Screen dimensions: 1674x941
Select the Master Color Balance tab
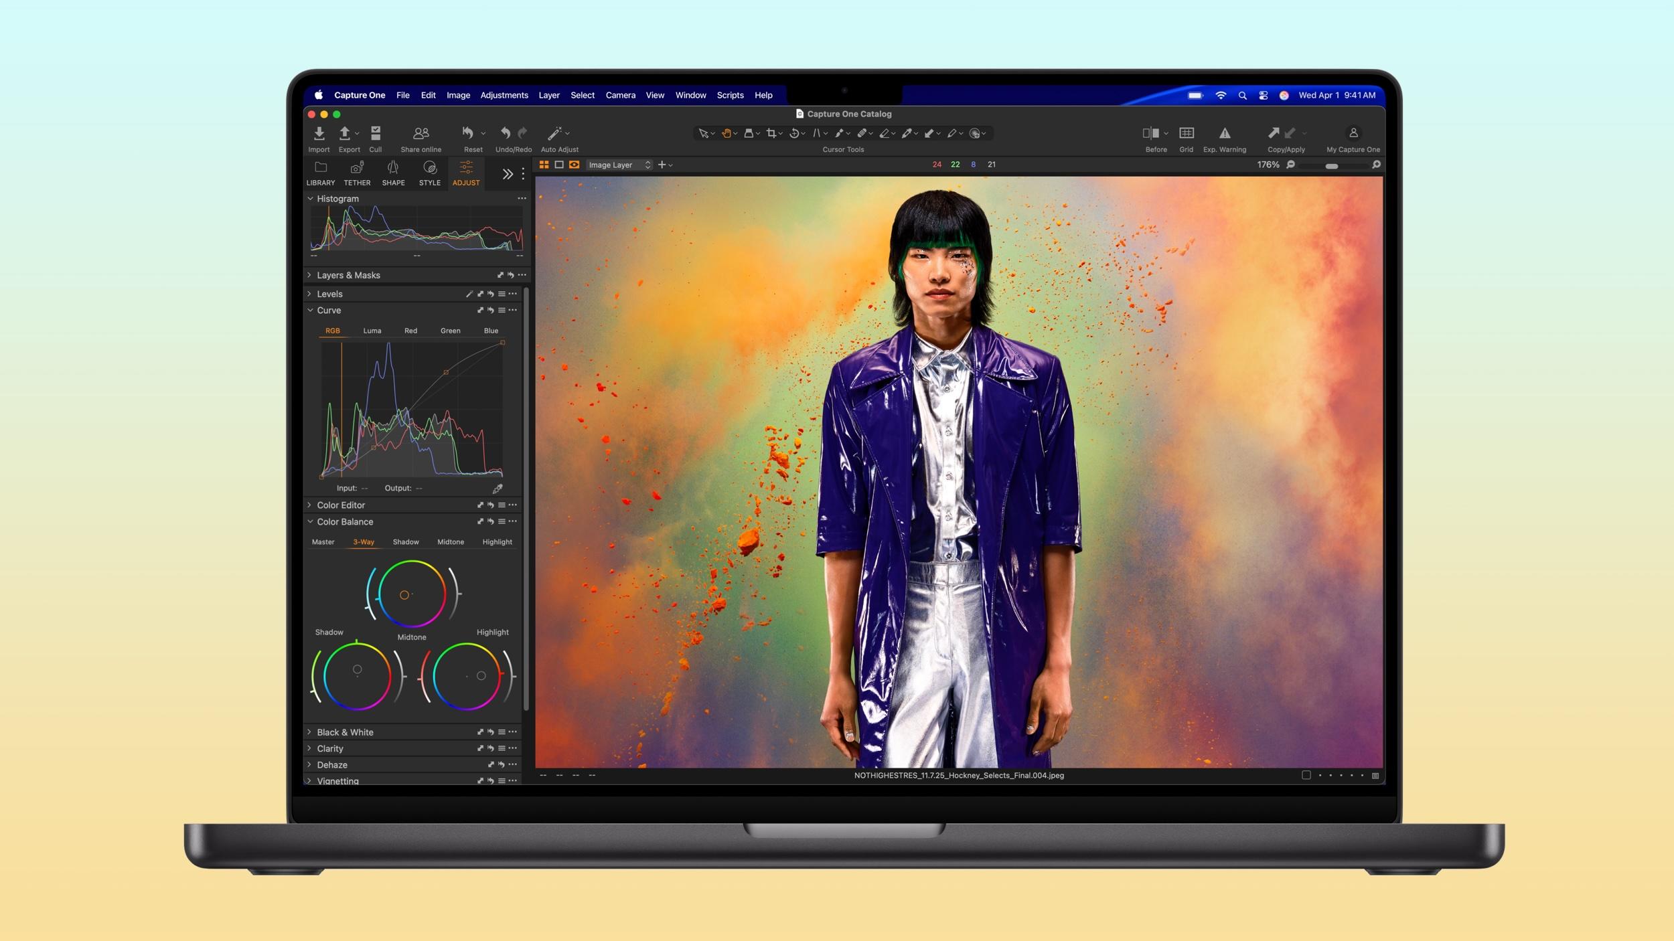click(323, 542)
